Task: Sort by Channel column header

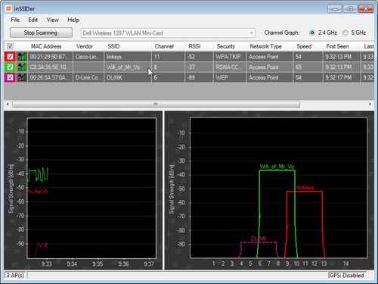Action: [168, 46]
